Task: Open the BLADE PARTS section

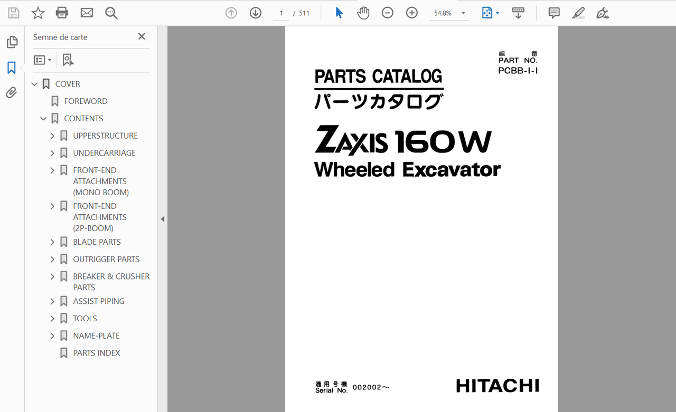Action: coord(97,242)
